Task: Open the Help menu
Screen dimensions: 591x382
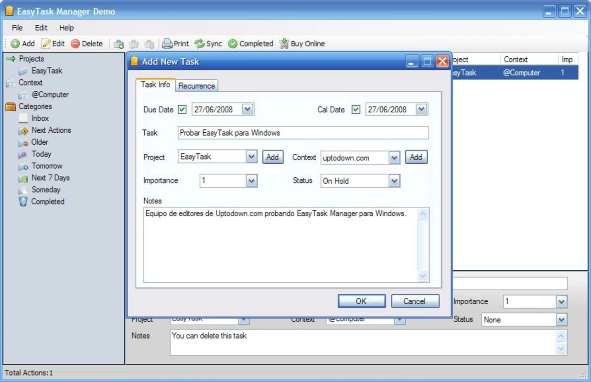Action: tap(66, 28)
